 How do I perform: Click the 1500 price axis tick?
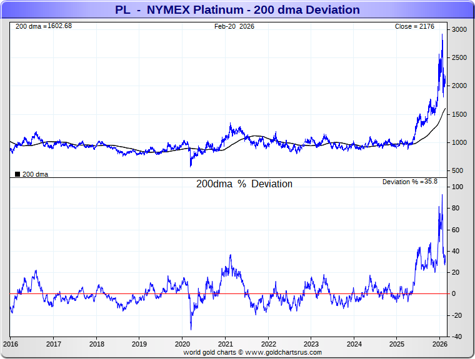459,114
